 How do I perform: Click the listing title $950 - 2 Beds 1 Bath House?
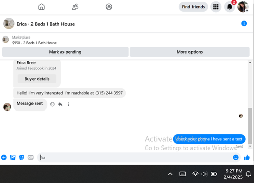coord(35,43)
